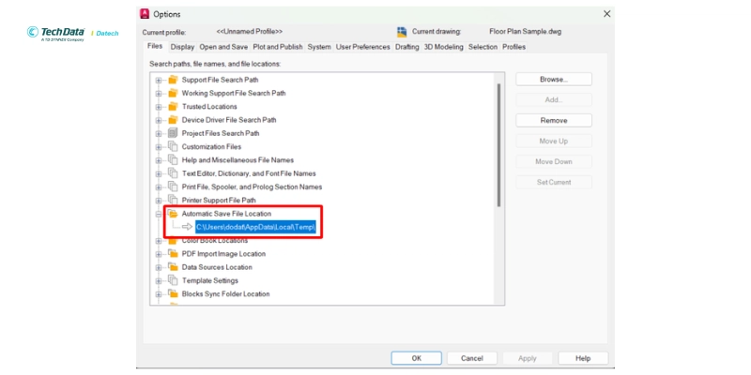The height and width of the screenshot is (375, 751).
Task: Switch to the Display tab
Action: click(x=182, y=47)
